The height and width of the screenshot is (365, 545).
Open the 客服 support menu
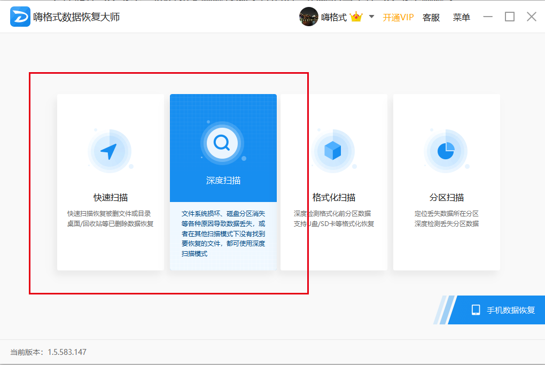click(431, 18)
